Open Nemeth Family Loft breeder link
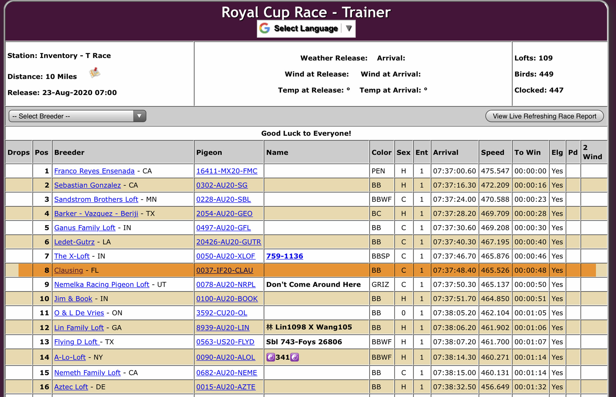 coord(87,373)
